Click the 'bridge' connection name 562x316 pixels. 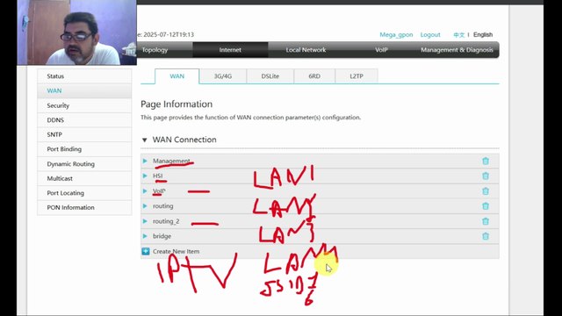(162, 236)
